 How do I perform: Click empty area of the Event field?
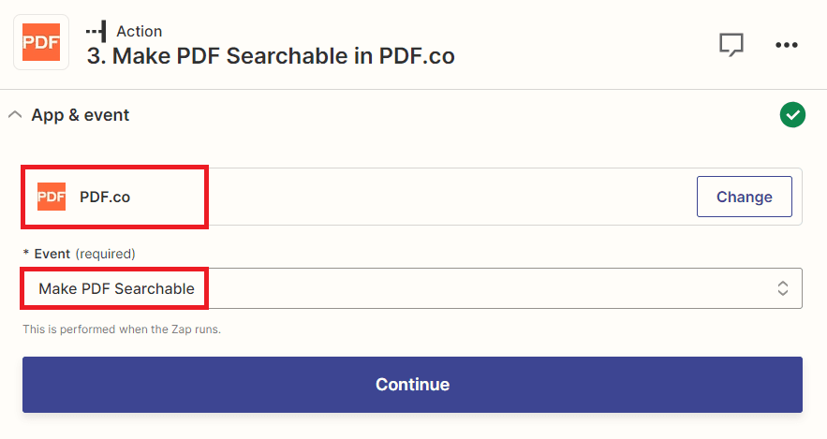pos(485,288)
